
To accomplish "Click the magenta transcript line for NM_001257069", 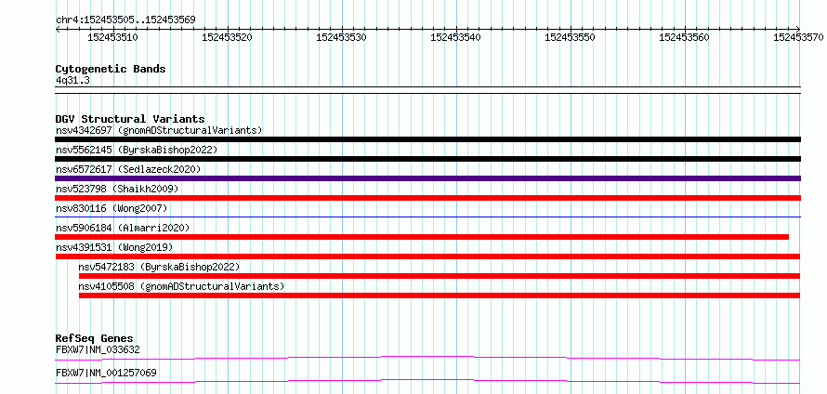I will [427, 381].
